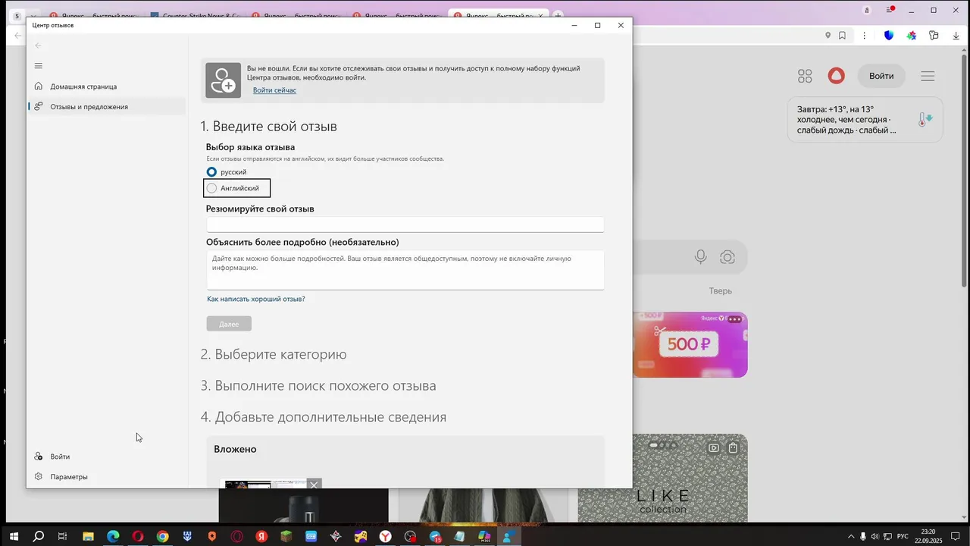Open the Alice assistant red icon
The image size is (970, 546).
(x=836, y=76)
